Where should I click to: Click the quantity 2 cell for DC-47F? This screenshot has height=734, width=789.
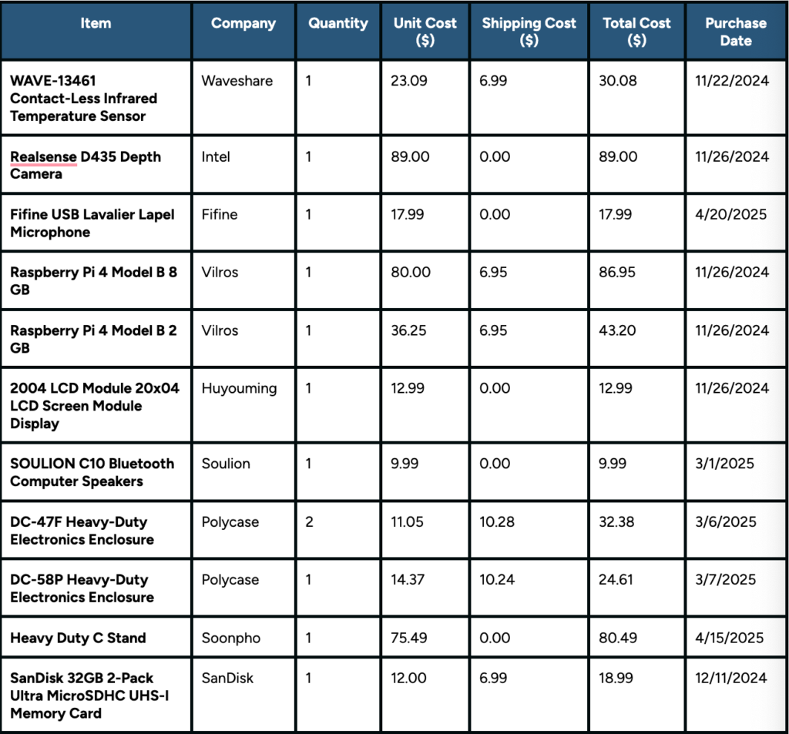tap(338, 530)
